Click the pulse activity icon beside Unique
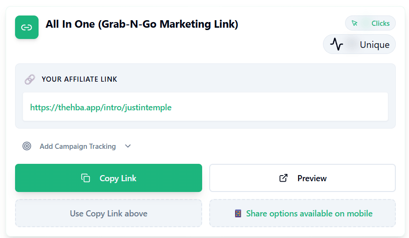 [337, 45]
